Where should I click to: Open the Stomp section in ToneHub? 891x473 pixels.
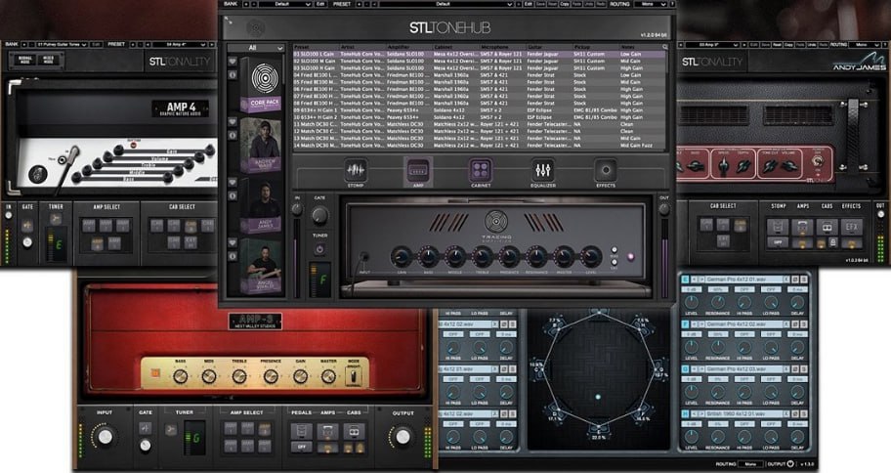pos(354,172)
